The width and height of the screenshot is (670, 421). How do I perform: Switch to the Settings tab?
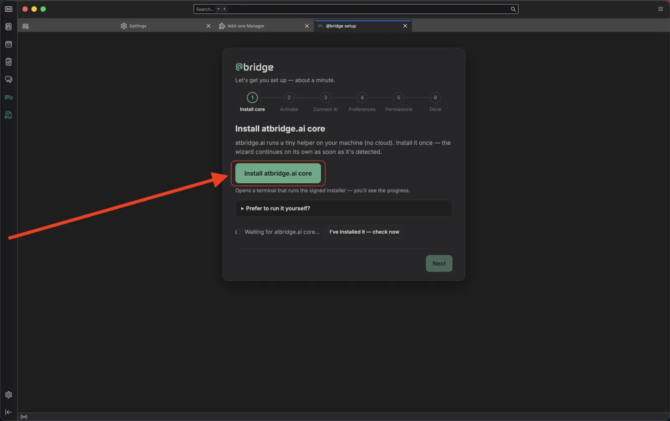[166, 26]
